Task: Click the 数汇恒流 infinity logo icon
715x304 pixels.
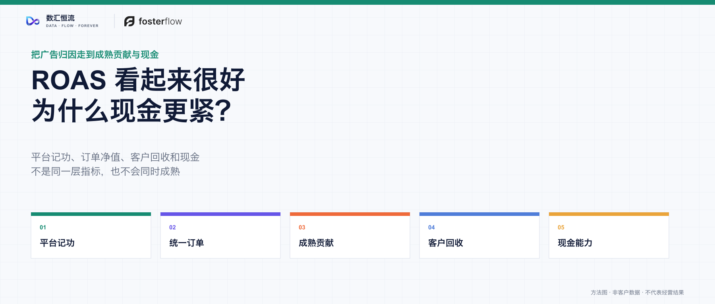Action: pyautogui.click(x=33, y=21)
